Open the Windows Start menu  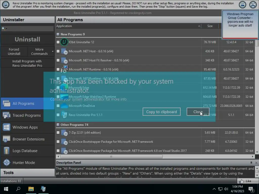pyautogui.click(x=6, y=189)
